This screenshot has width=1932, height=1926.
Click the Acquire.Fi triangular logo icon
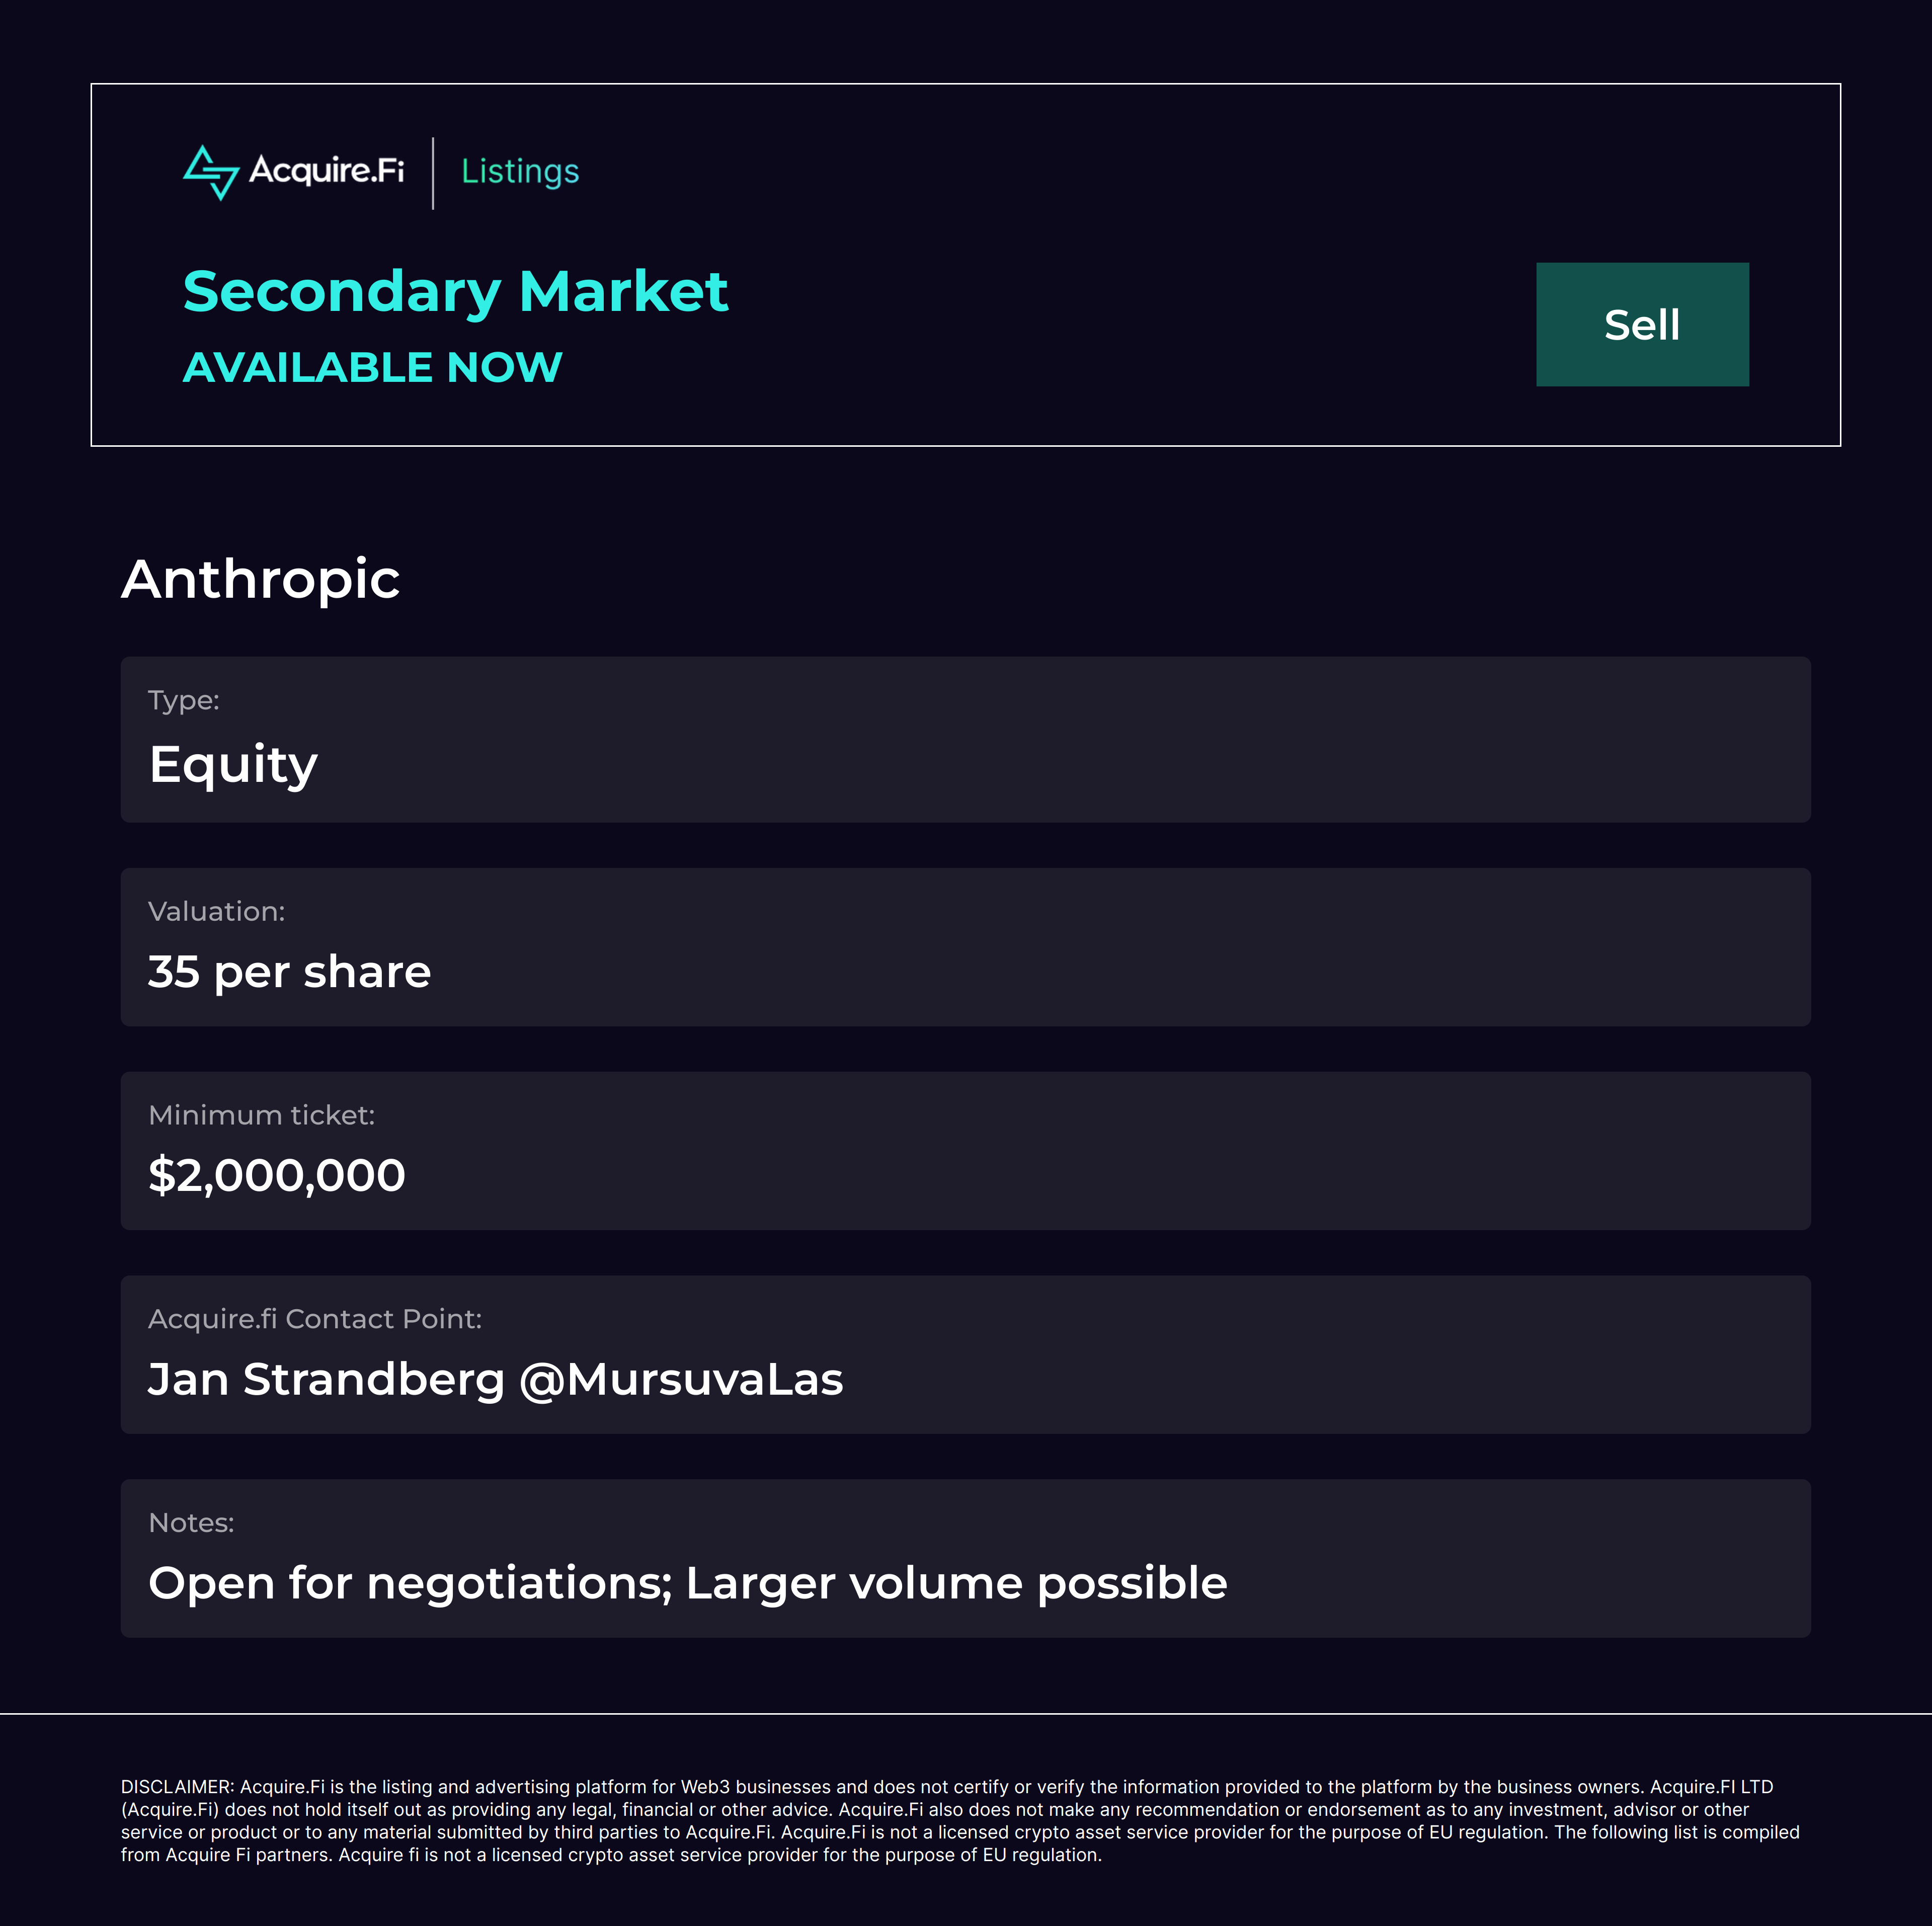click(x=210, y=172)
